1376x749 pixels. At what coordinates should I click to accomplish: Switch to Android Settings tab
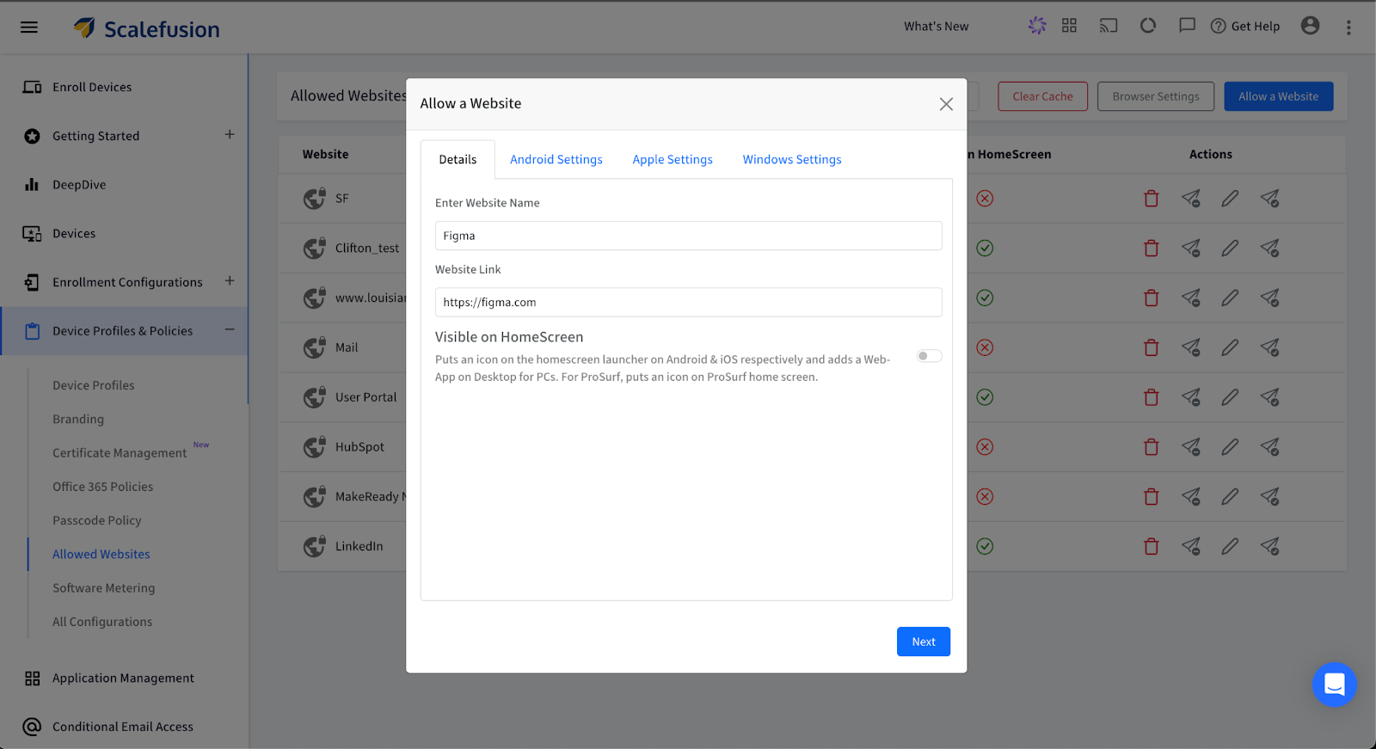[556, 160]
